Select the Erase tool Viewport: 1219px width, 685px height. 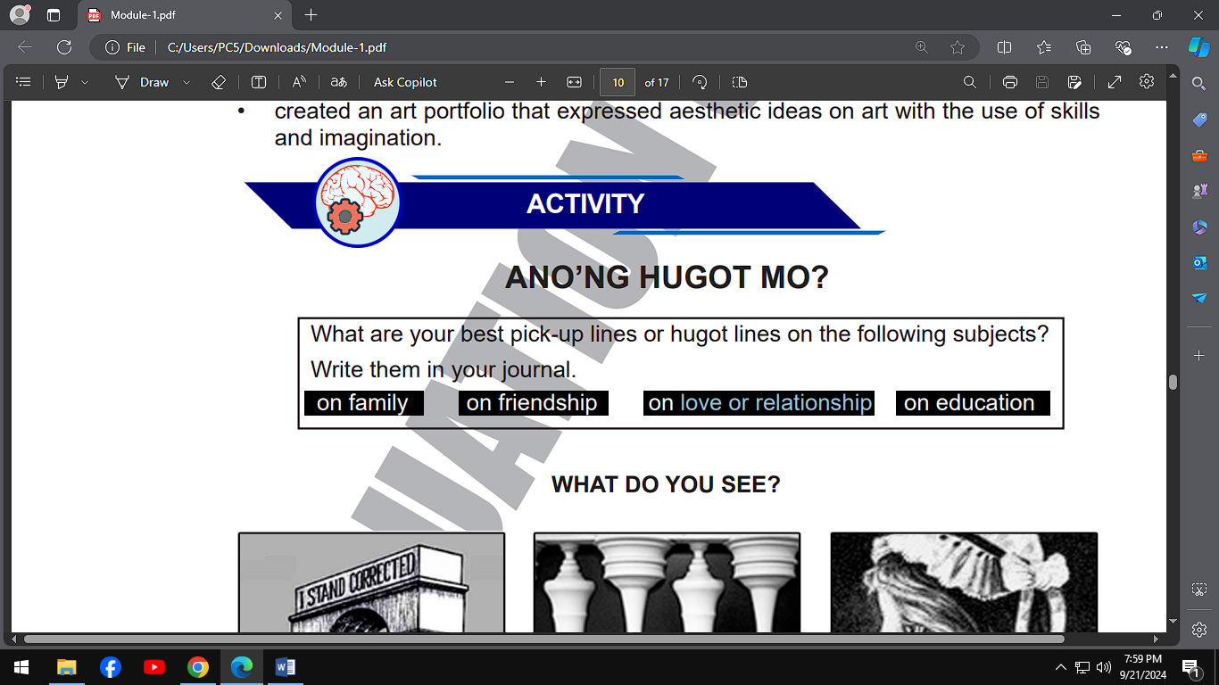click(x=219, y=82)
